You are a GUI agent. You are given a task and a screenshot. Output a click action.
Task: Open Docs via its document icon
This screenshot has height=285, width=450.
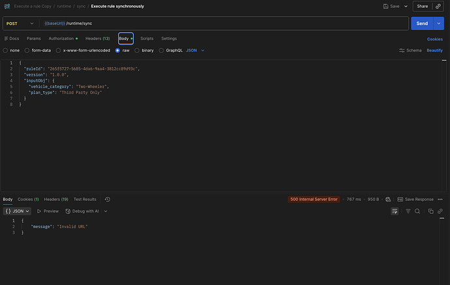(6, 38)
